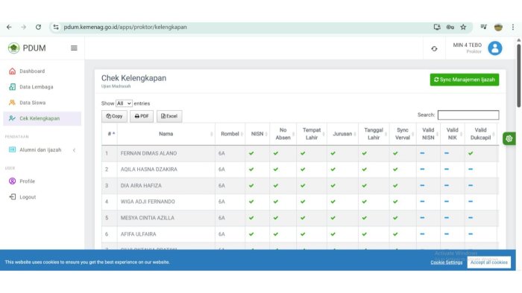Go forward in browser history
Image resolution: width=522 pixels, height=293 pixels.
(23, 28)
